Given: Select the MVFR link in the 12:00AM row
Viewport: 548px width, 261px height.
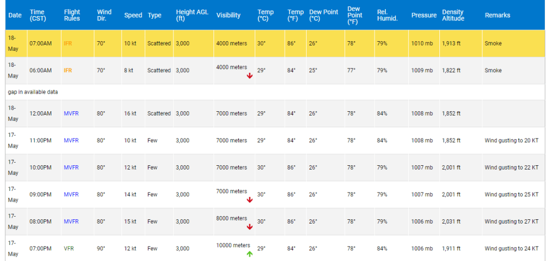Looking at the screenshot, I should pyautogui.click(x=71, y=113).
